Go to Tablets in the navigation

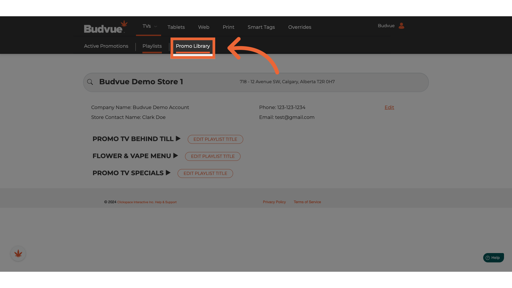point(176,27)
